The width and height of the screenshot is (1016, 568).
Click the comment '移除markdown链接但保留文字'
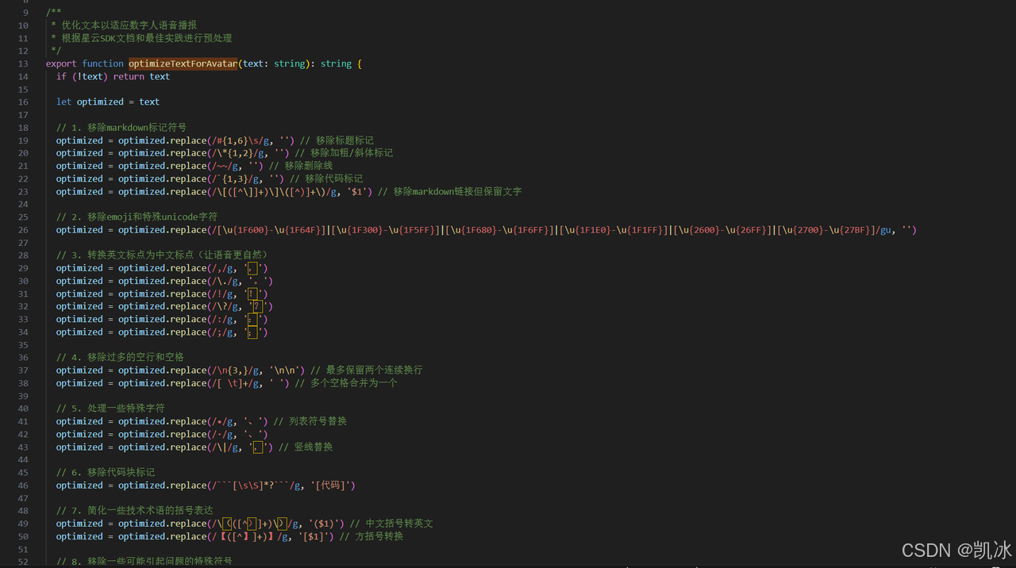457,191
